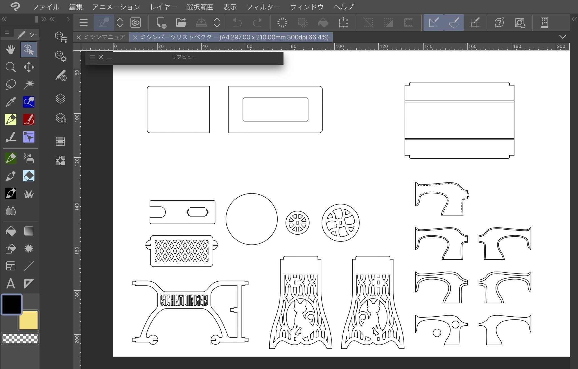Open the フィルター menu

tap(263, 7)
